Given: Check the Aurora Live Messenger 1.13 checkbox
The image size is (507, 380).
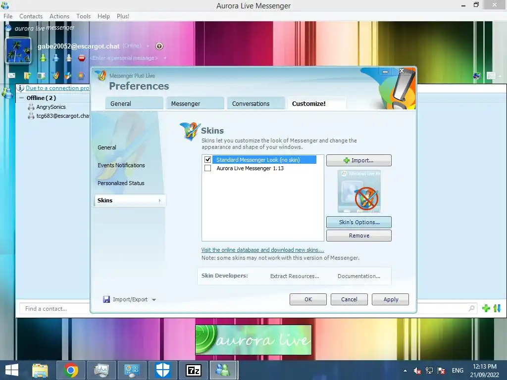Looking at the screenshot, I should pyautogui.click(x=207, y=168).
